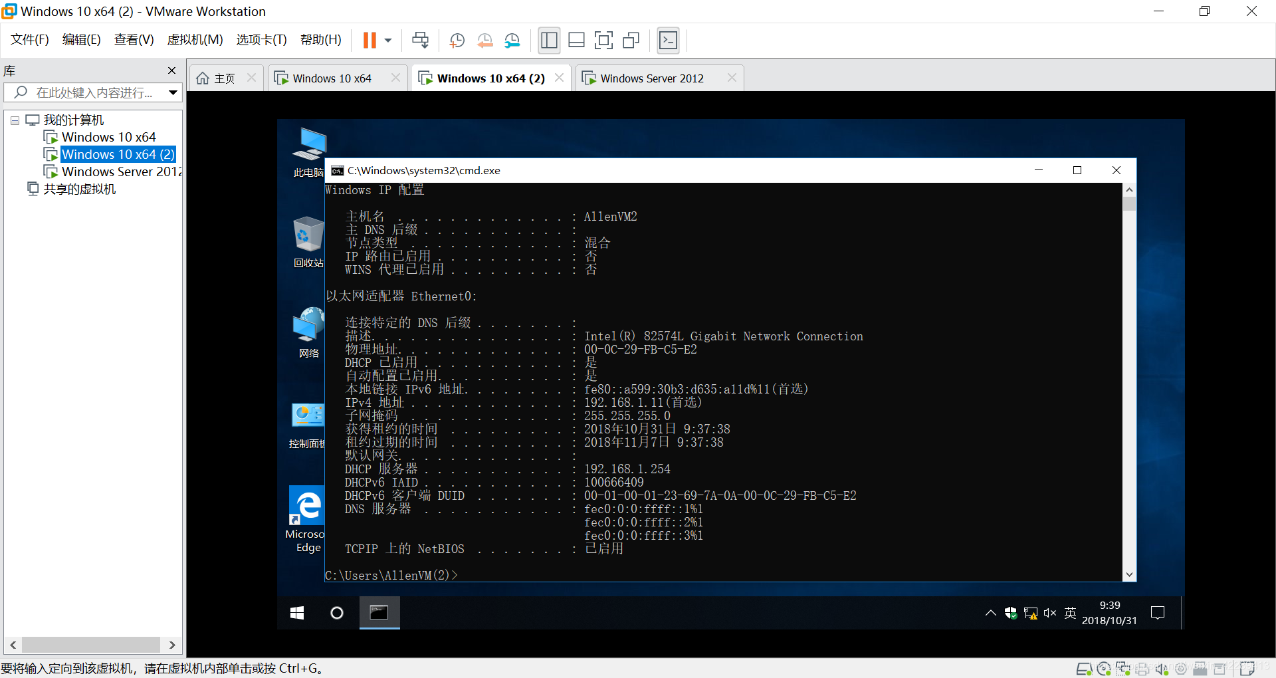Select the 回收站 desktop icon
This screenshot has height=678, width=1276.
(308, 243)
